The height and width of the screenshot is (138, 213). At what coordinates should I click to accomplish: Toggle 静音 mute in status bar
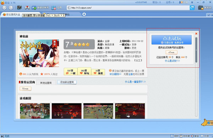point(195,136)
